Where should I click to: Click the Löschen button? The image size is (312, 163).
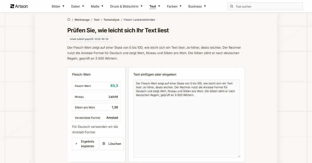tap(112, 144)
